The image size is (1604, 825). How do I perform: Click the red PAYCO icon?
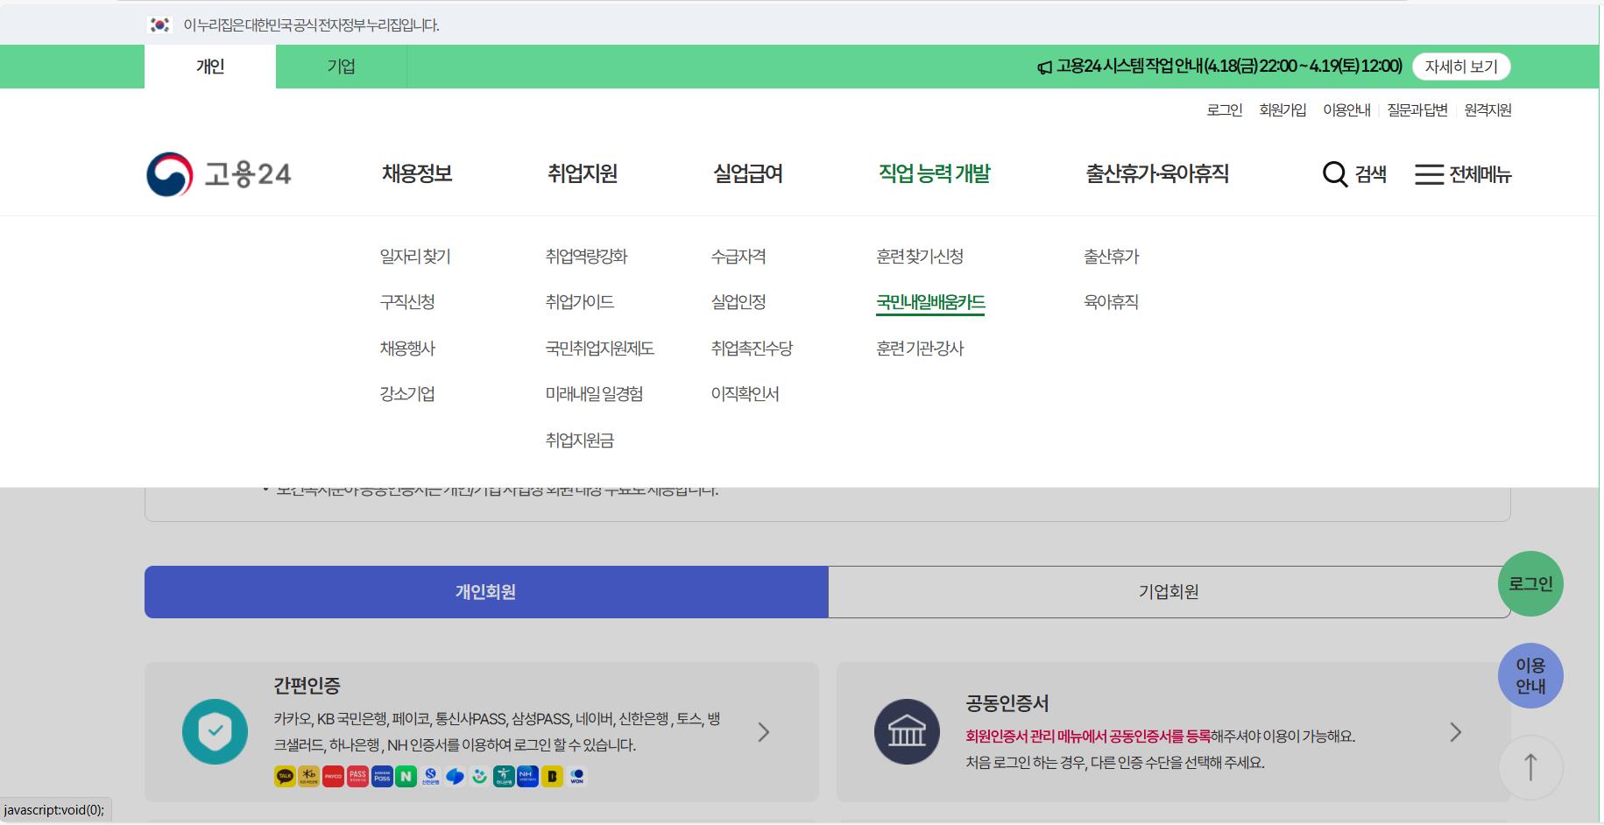pyautogui.click(x=333, y=776)
